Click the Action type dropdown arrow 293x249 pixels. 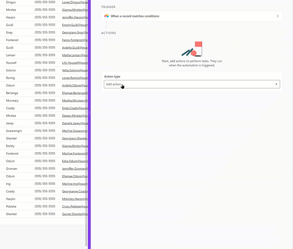(276, 84)
